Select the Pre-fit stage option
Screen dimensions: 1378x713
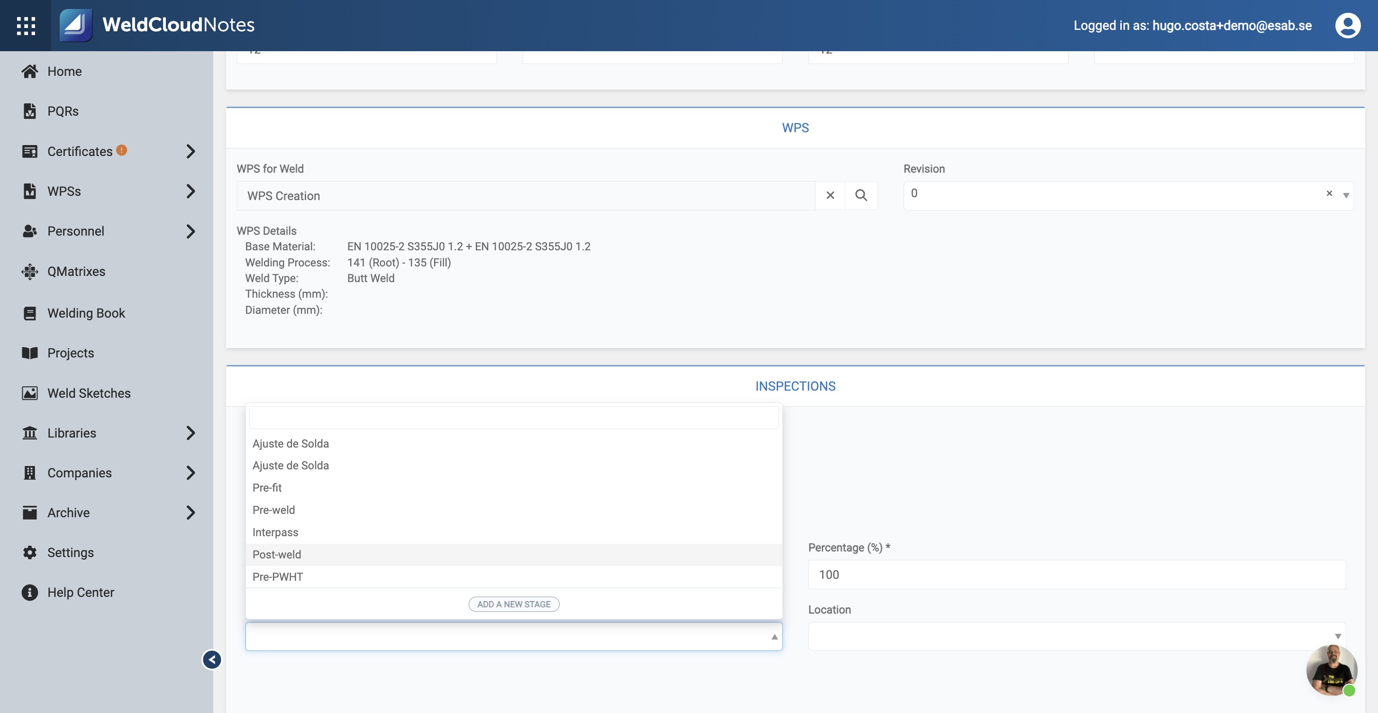[x=514, y=487]
